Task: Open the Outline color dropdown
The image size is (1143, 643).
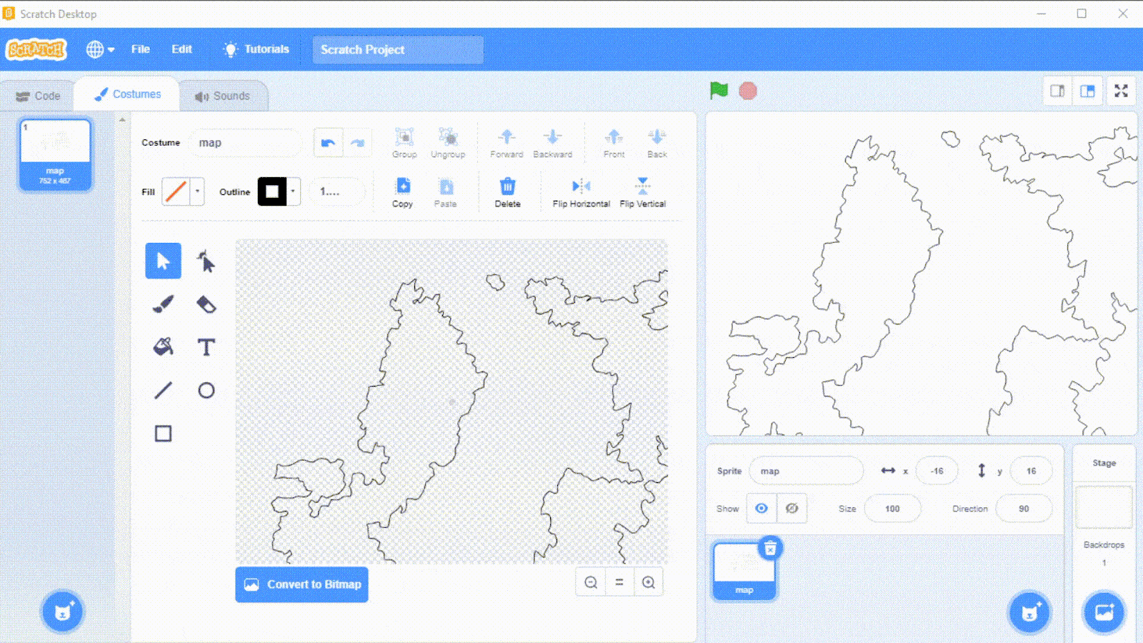Action: 293,191
